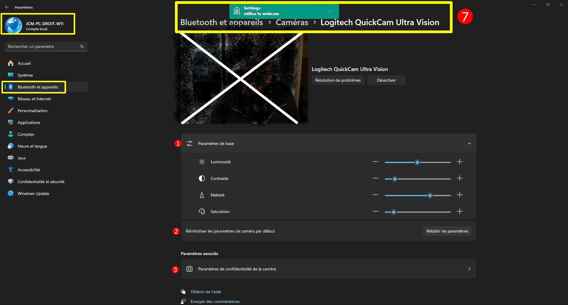Click the feedback icon beside Envoyer des commentaires
Screen dimensions: 568x305
coord(184,301)
